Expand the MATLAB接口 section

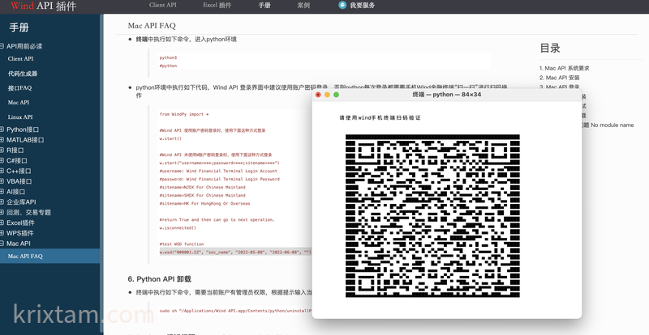2,140
